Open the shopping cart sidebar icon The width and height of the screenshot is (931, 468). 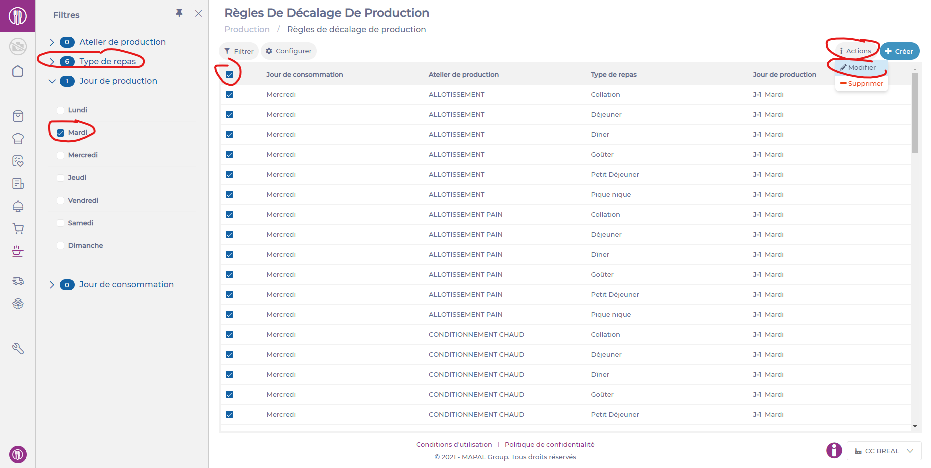tap(18, 229)
